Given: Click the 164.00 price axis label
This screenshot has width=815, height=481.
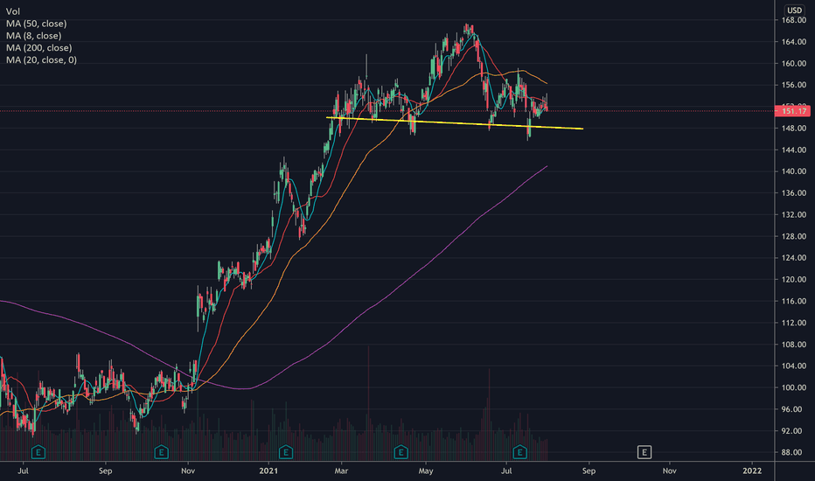Looking at the screenshot, I should [794, 42].
